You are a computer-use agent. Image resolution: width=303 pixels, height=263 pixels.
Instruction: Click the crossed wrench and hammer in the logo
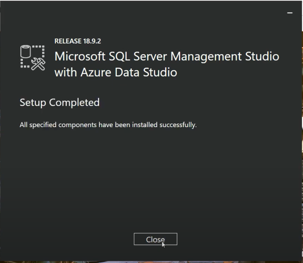coord(39,63)
